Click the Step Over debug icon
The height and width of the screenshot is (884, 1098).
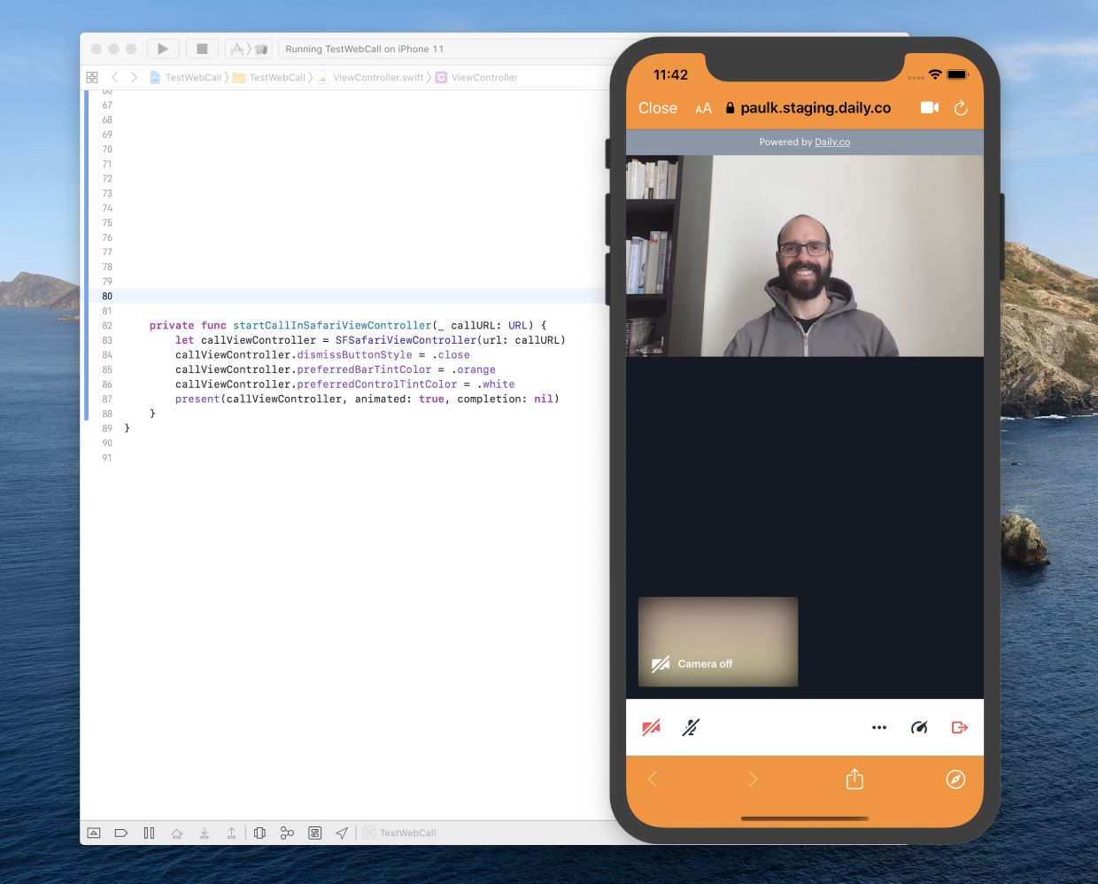[177, 833]
